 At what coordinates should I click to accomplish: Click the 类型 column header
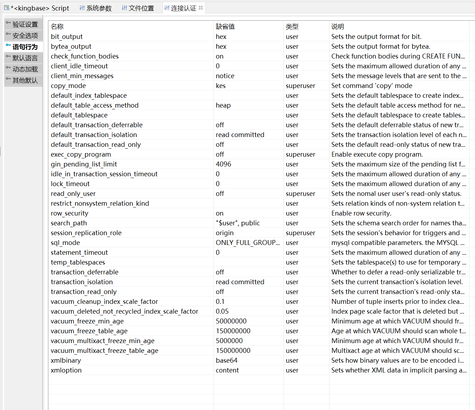pyautogui.click(x=292, y=27)
